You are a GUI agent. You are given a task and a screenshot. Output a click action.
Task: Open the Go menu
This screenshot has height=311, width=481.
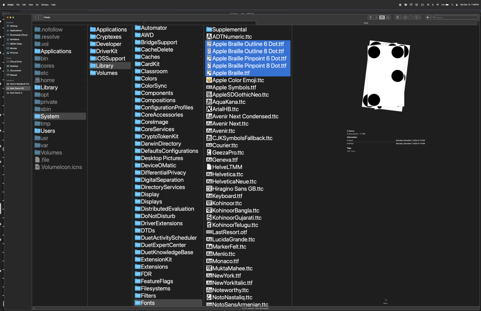click(x=37, y=5)
